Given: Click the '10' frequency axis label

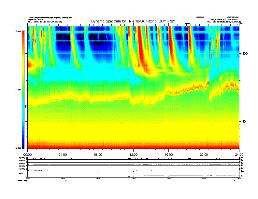Looking at the screenshot, I should pos(244,122).
